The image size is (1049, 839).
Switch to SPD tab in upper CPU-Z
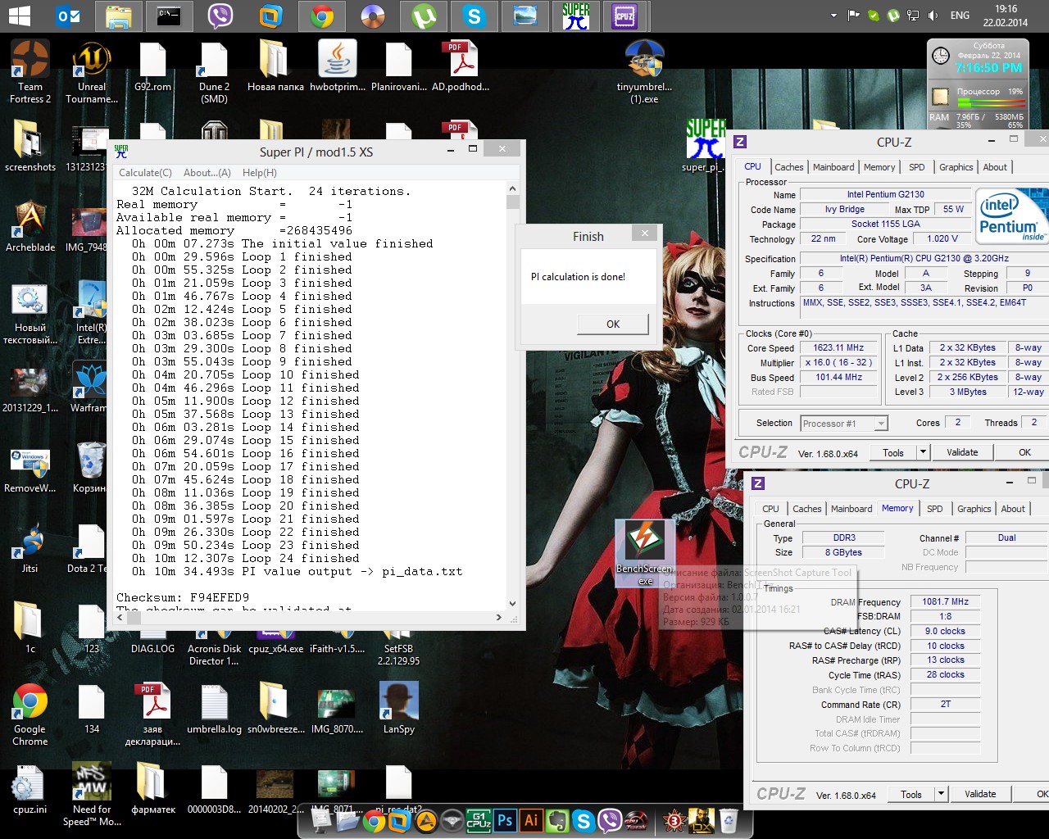tap(917, 167)
